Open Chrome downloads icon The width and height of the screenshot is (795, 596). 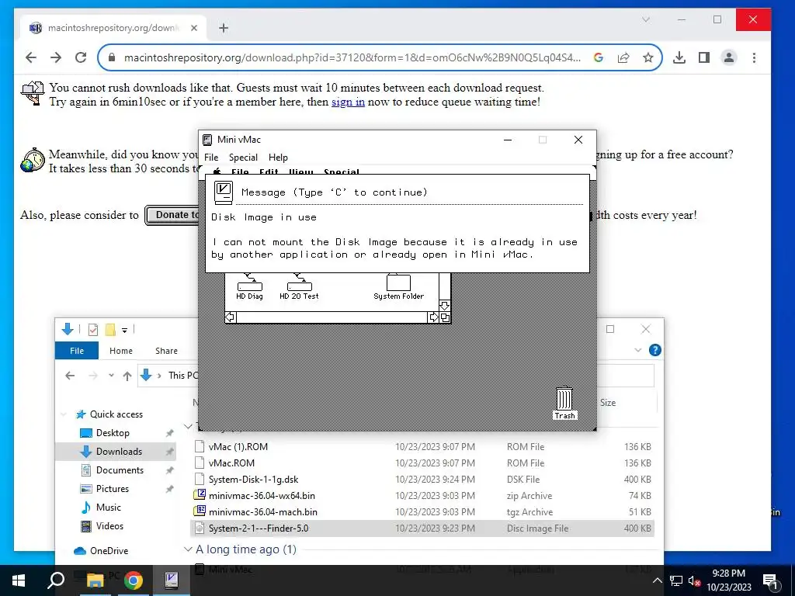(679, 57)
